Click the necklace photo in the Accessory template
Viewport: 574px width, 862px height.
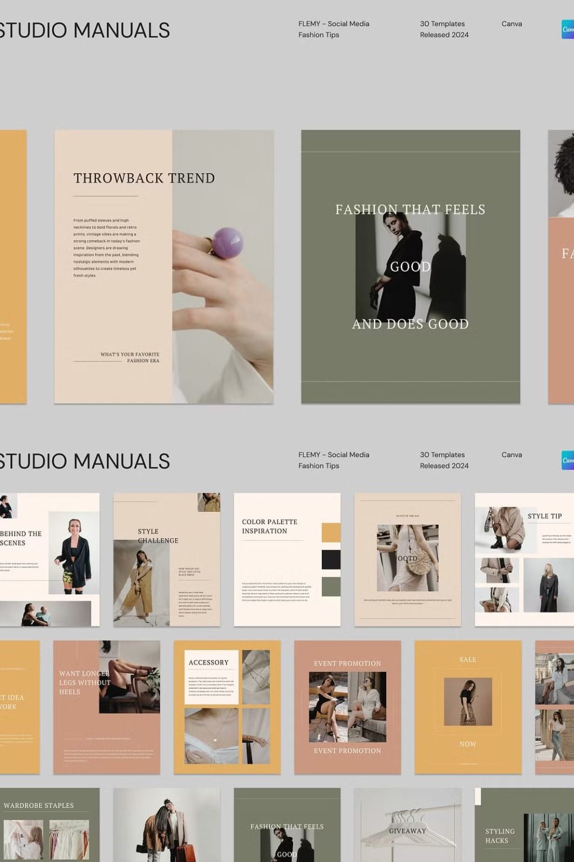(211, 736)
